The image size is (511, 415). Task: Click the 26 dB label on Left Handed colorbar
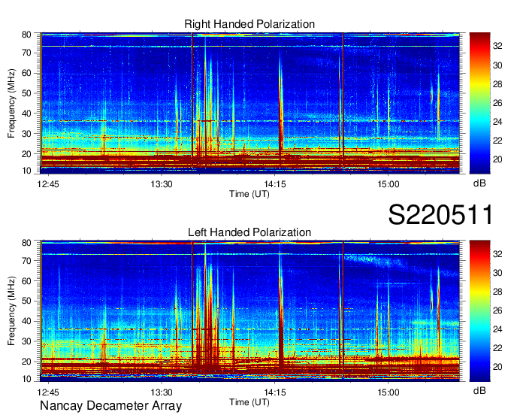tap(497, 310)
